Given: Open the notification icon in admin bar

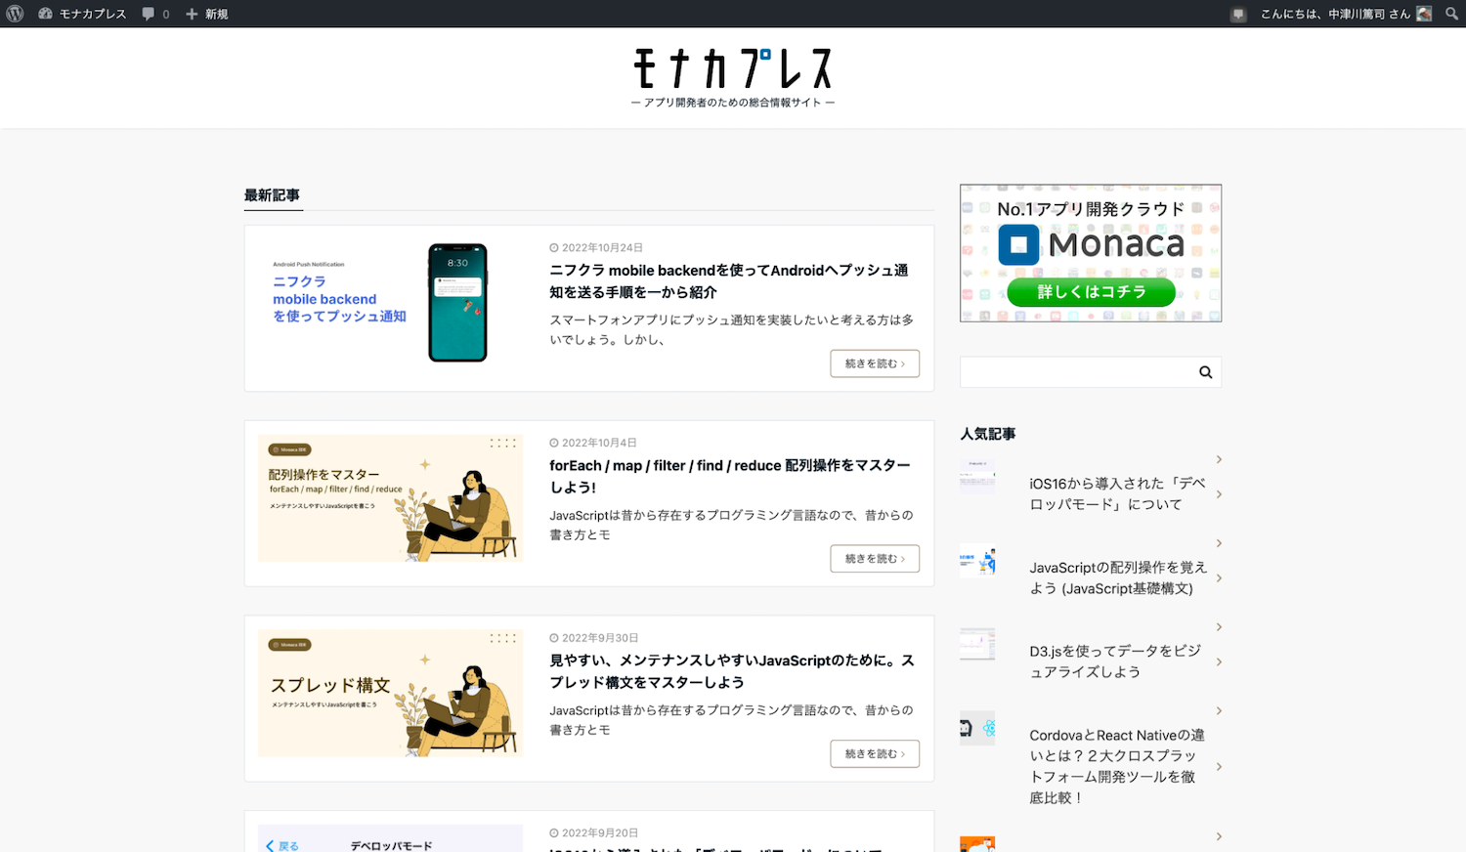Looking at the screenshot, I should pos(1238,14).
